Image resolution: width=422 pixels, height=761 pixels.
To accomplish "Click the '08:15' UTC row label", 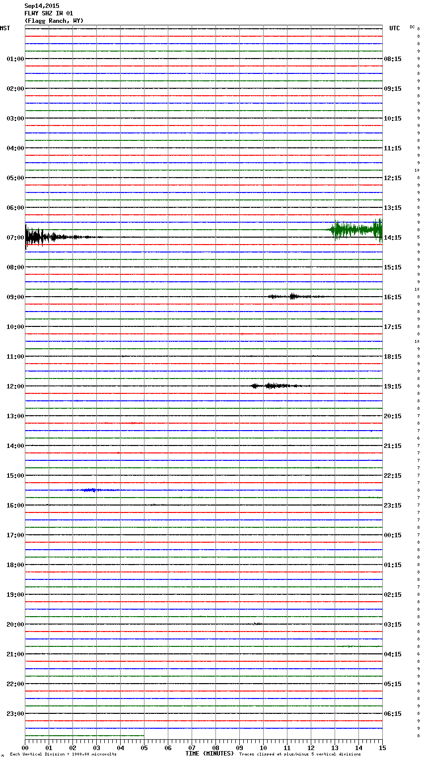I will coord(393,59).
